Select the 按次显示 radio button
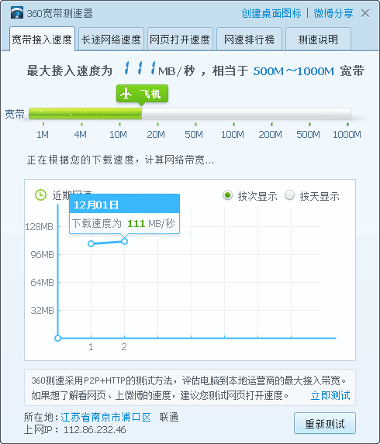 (x=227, y=195)
